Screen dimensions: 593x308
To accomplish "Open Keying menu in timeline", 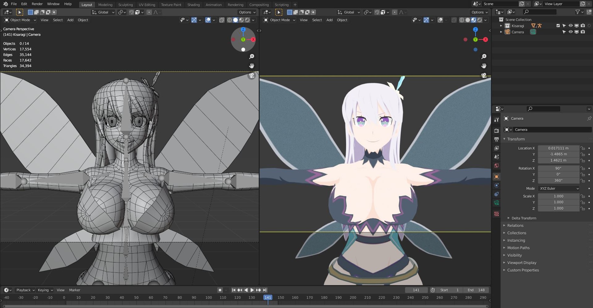I will (x=45, y=290).
